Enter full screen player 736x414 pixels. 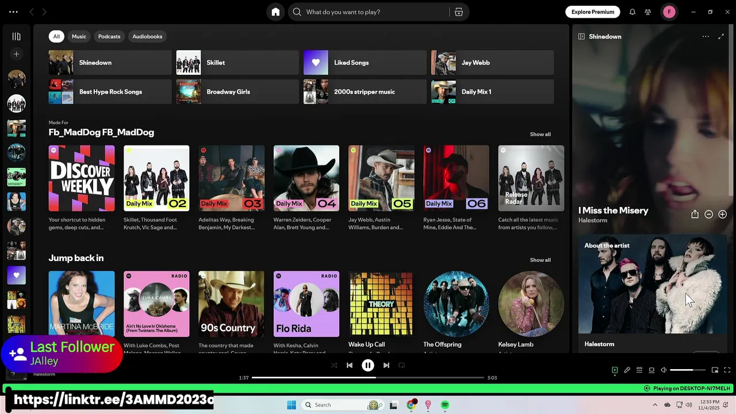727,370
